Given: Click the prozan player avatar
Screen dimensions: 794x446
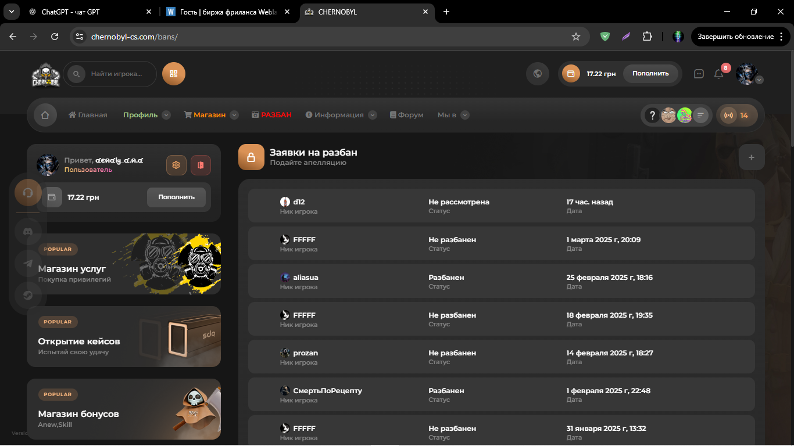Looking at the screenshot, I should [x=285, y=353].
